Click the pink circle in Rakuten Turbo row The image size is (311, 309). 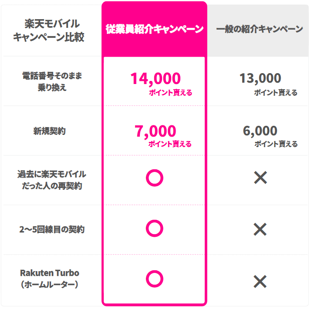tap(154, 279)
